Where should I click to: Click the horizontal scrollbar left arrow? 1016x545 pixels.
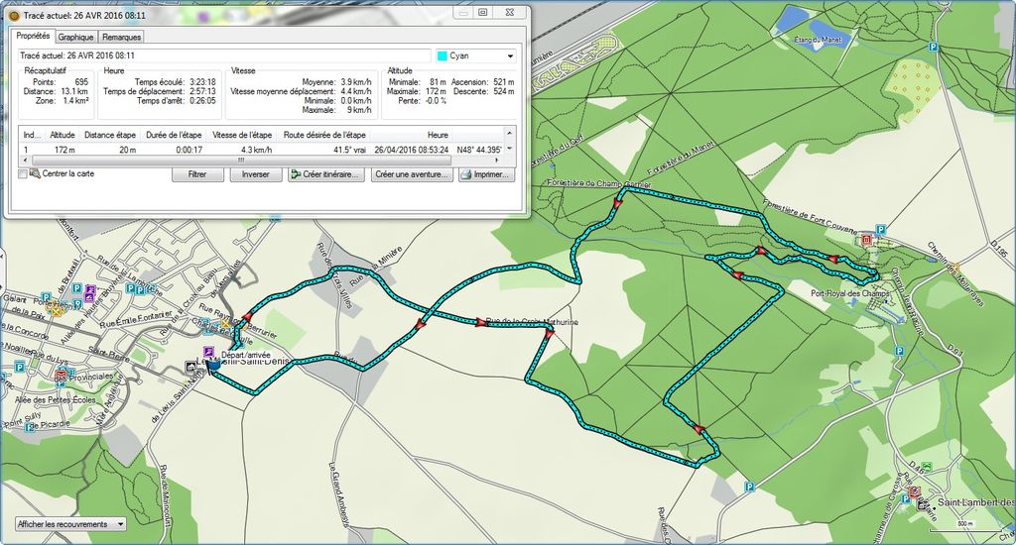coord(25,160)
